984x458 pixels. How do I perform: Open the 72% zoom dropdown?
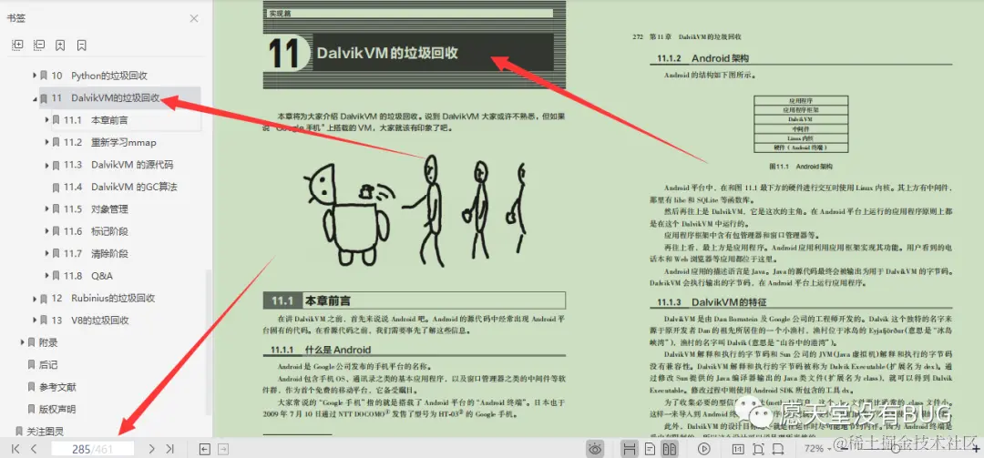(817, 449)
